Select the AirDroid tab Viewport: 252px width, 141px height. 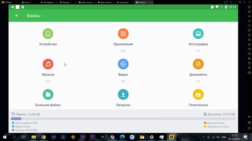click(x=142, y=2)
